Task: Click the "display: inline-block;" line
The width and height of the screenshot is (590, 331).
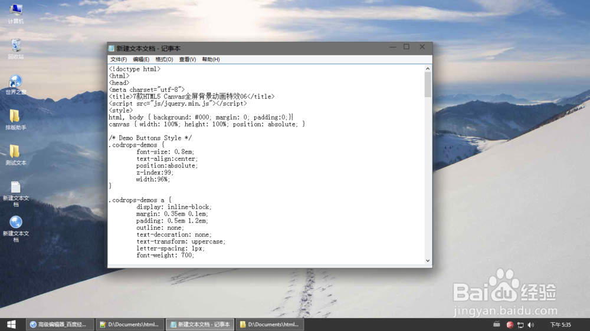Action: pyautogui.click(x=174, y=207)
